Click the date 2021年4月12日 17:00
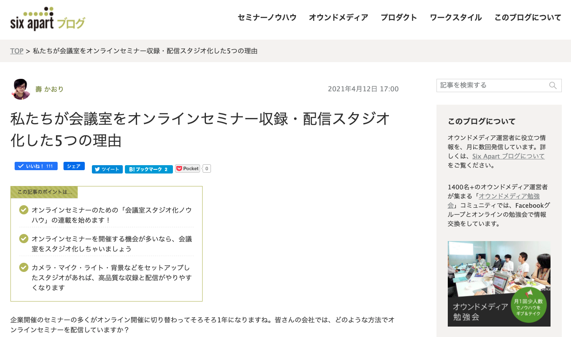This screenshot has height=337, width=571. point(363,89)
